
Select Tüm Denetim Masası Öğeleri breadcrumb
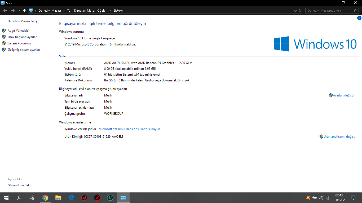(87, 11)
